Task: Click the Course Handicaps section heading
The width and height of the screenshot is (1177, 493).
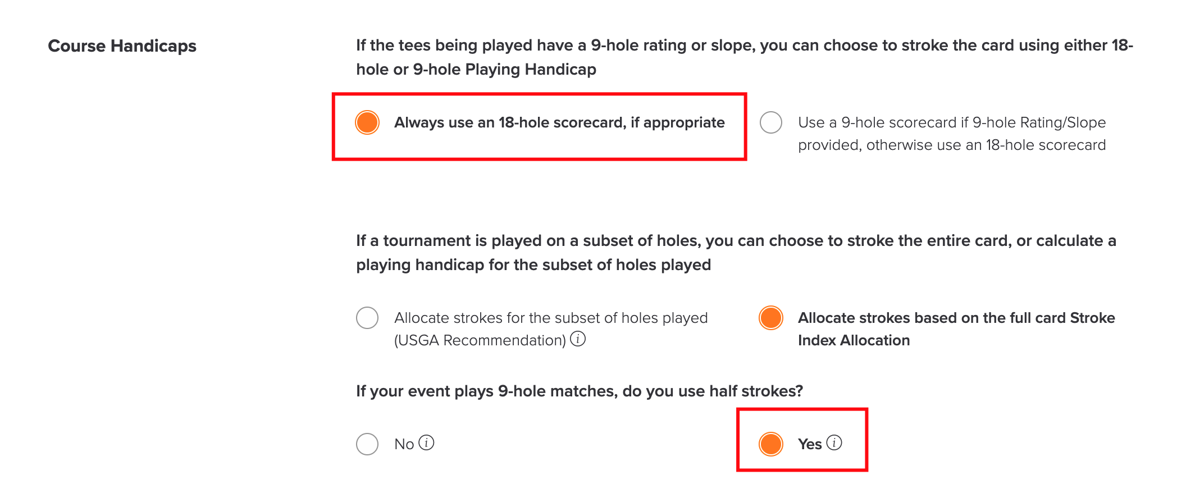Action: point(122,46)
